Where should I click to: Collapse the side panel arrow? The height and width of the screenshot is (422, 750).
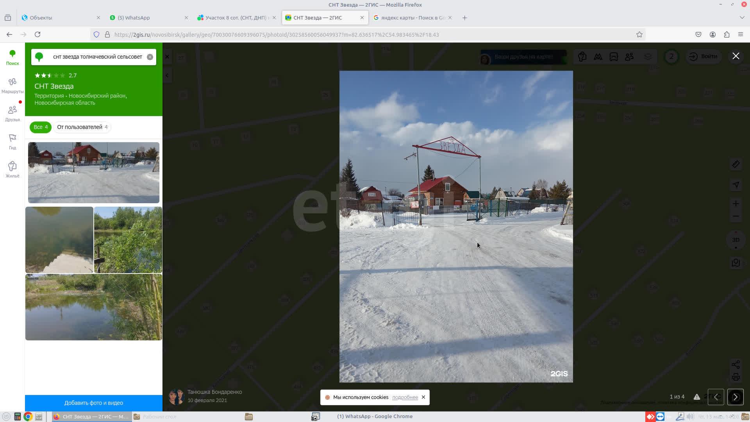167,75
